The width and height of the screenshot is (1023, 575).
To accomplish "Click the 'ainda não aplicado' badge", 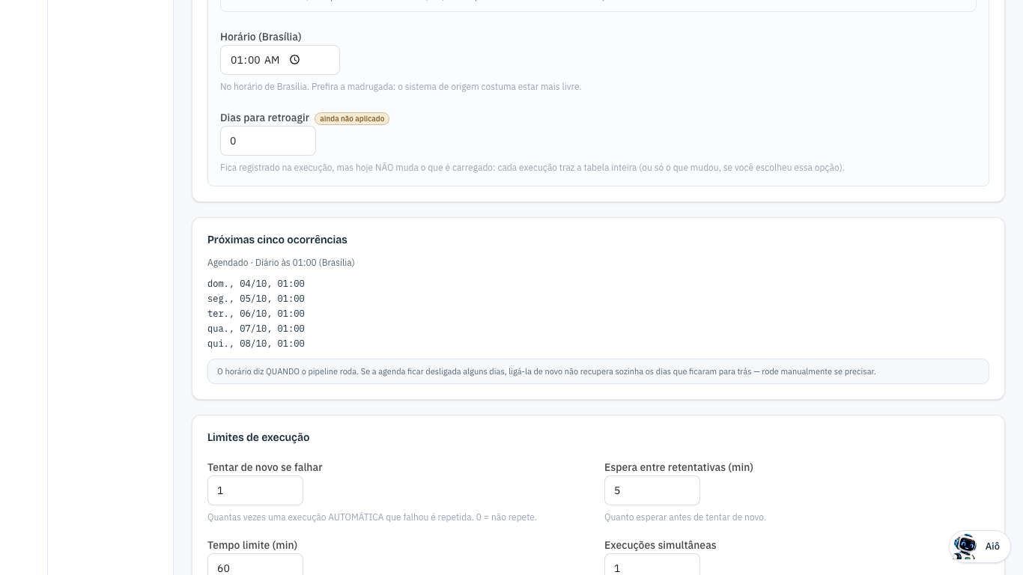I will click(352, 118).
